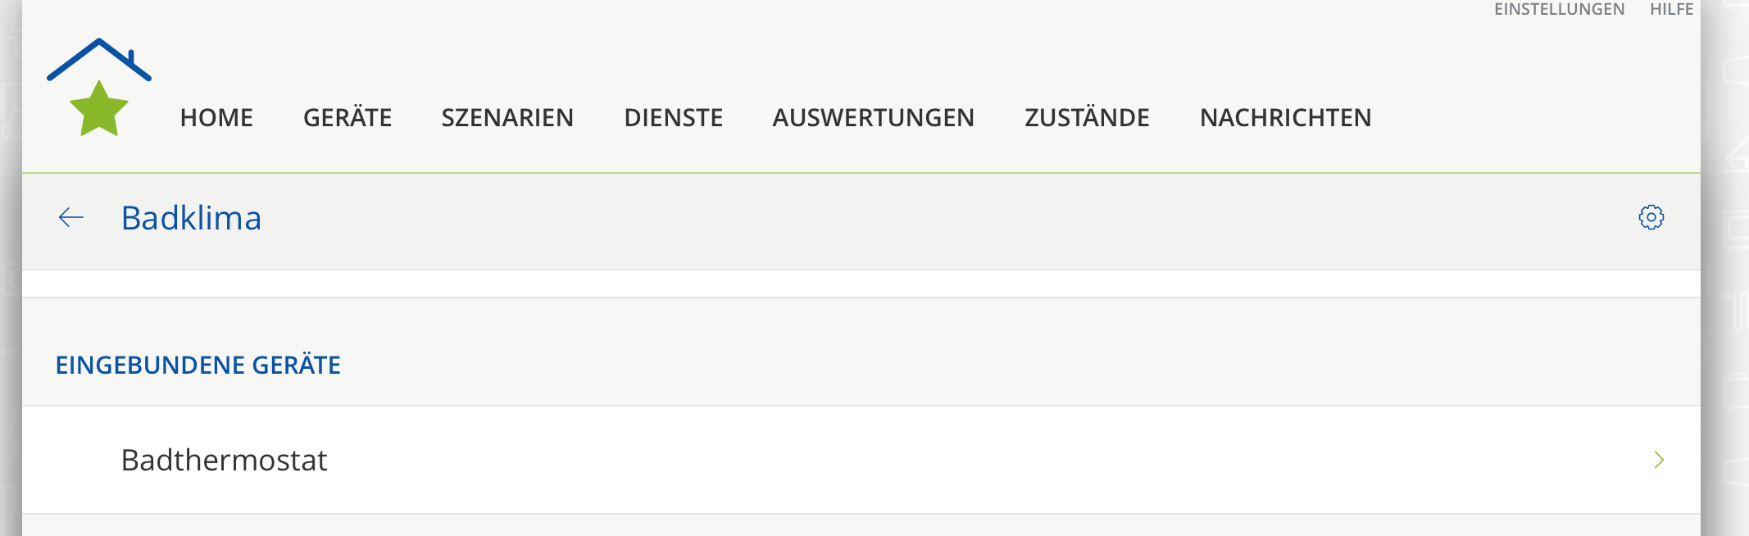Open the HOME menu item
1749x536 pixels.
click(216, 118)
